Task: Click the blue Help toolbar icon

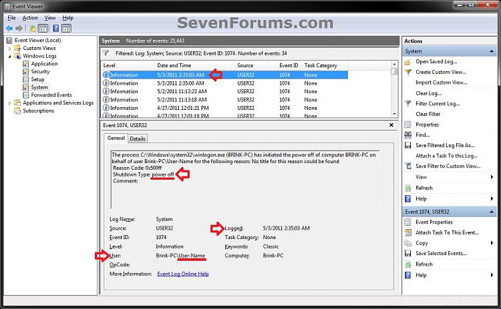Action: 56,29
